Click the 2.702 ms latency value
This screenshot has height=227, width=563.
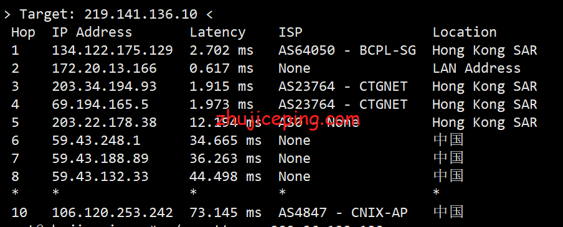click(222, 50)
